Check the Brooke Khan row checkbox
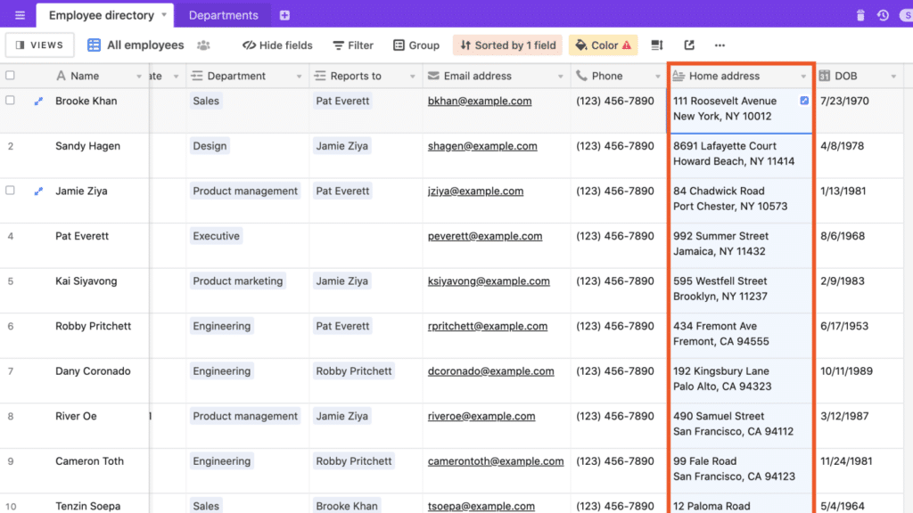Image resolution: width=913 pixels, height=513 pixels. point(10,100)
